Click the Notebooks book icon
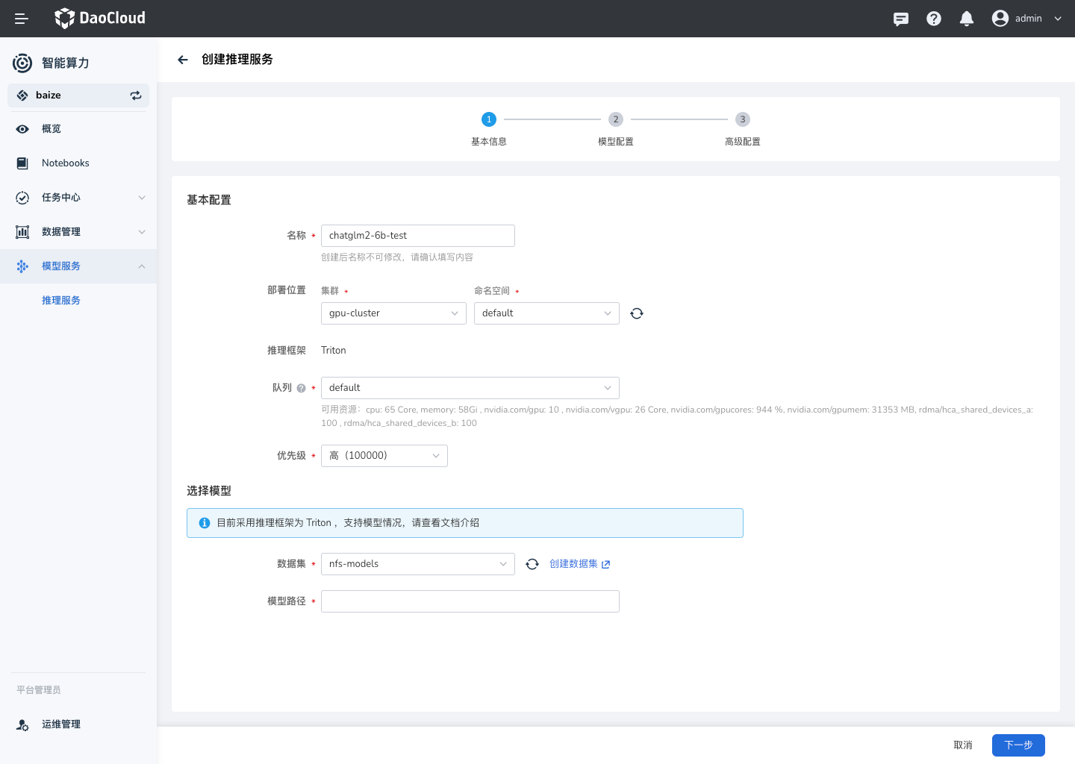This screenshot has width=1075, height=764. (x=22, y=163)
